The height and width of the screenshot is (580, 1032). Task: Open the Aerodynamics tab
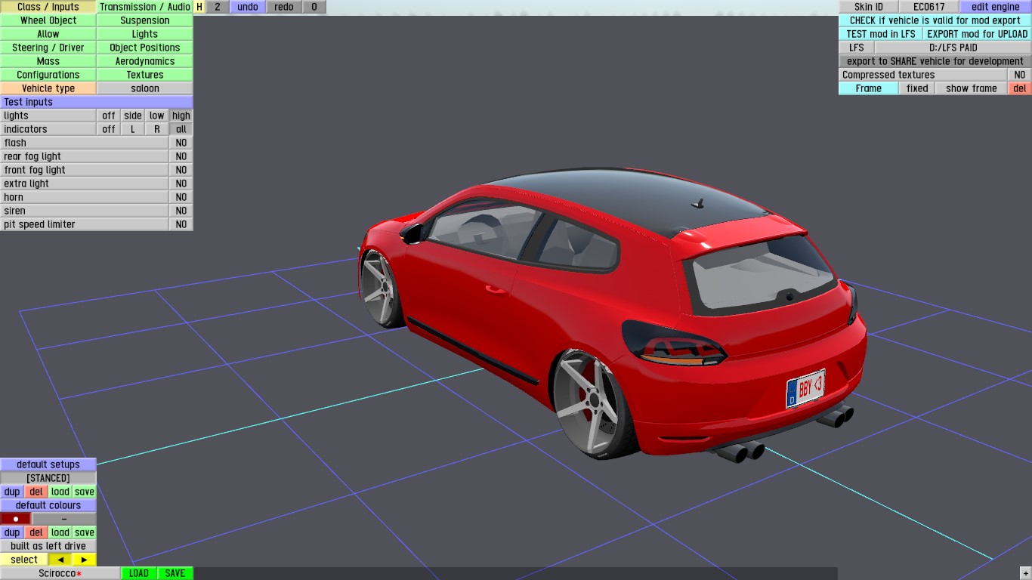pos(145,61)
